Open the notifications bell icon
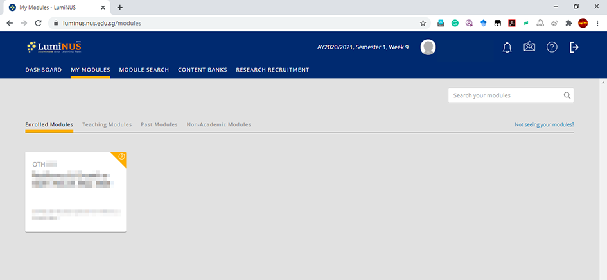 pyautogui.click(x=507, y=47)
